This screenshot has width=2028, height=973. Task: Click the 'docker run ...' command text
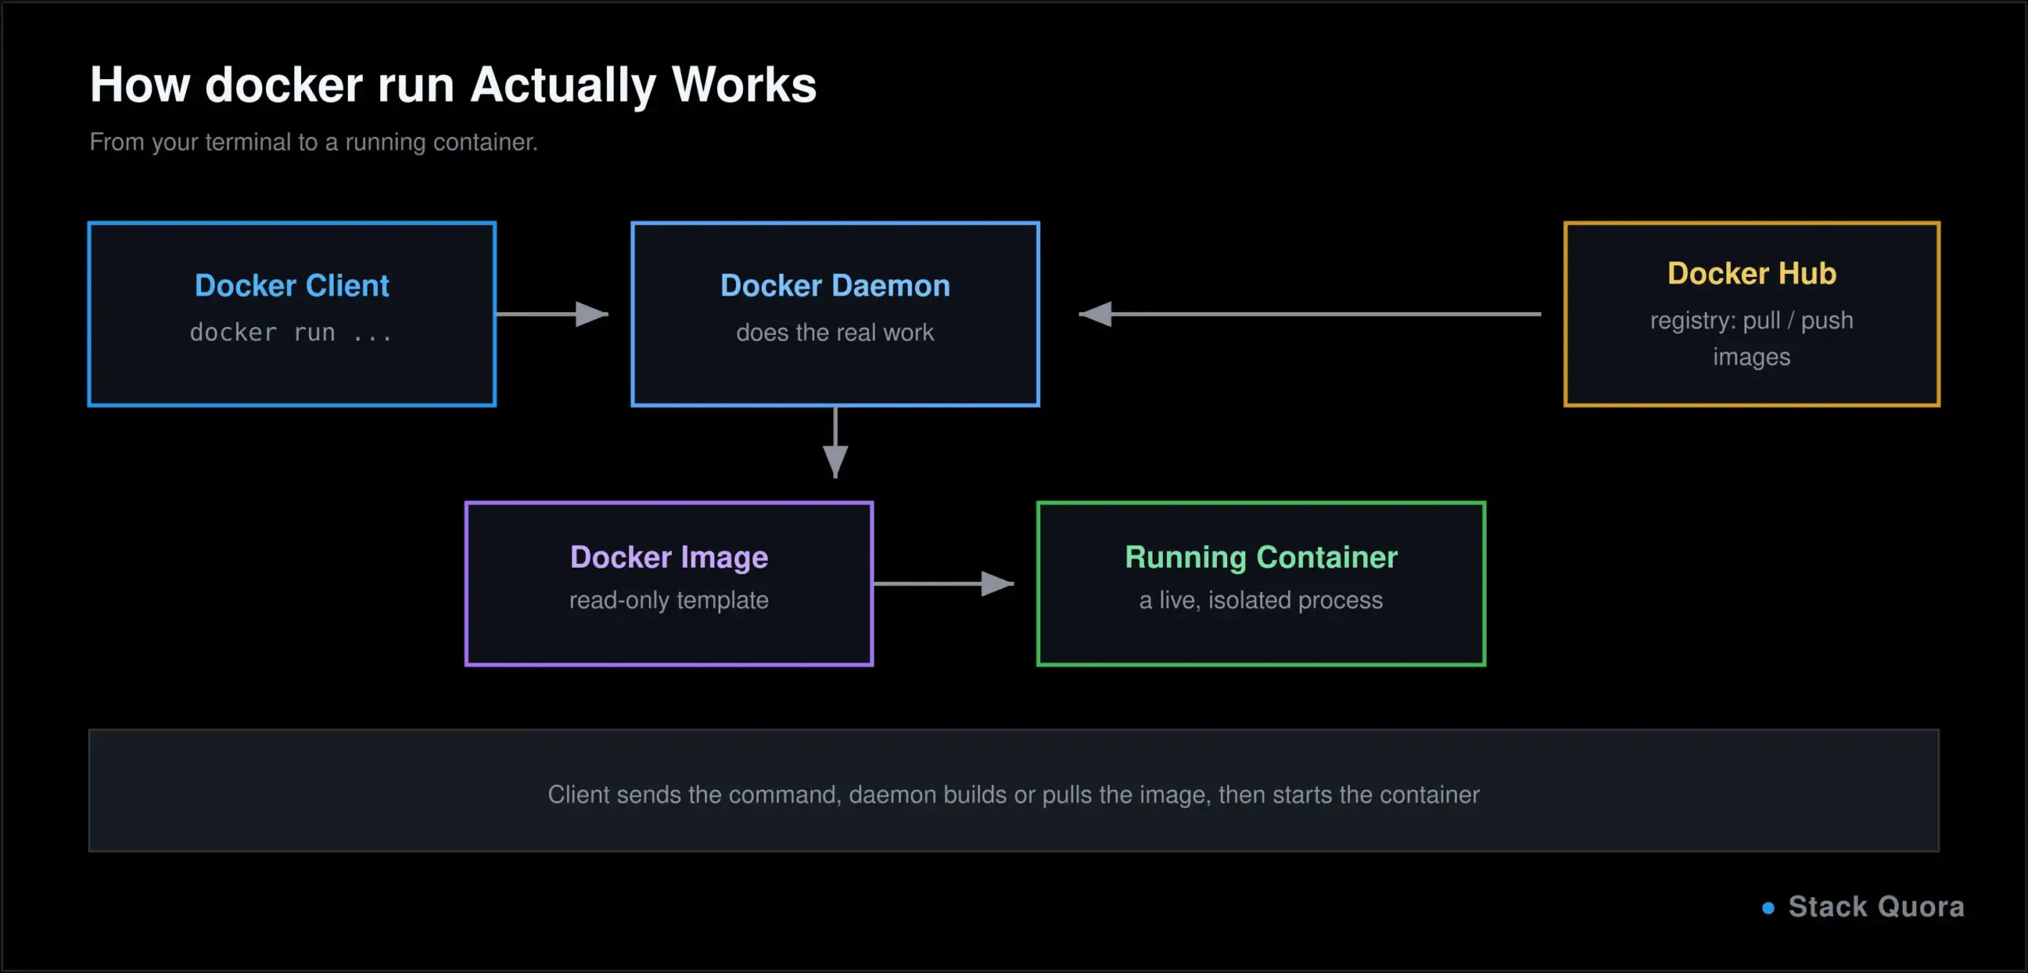tap(292, 333)
